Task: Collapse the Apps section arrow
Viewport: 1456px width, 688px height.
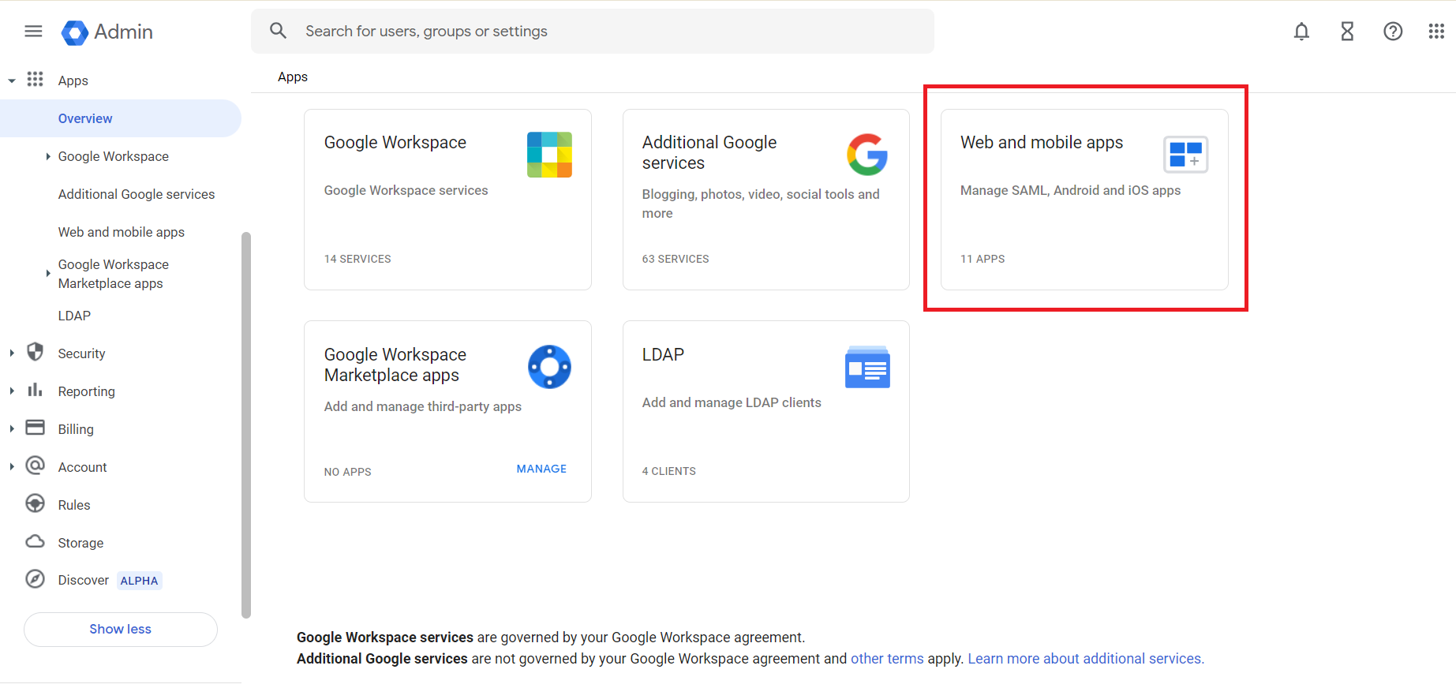Action: pyautogui.click(x=12, y=80)
